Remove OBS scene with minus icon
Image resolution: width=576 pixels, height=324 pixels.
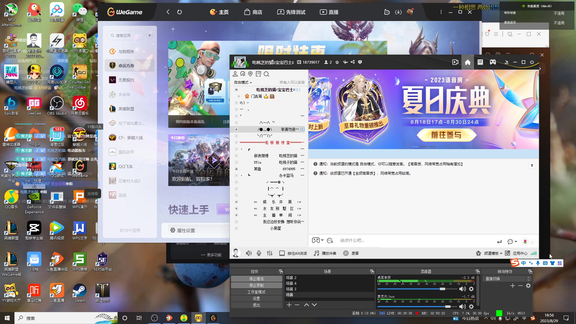click(297, 305)
